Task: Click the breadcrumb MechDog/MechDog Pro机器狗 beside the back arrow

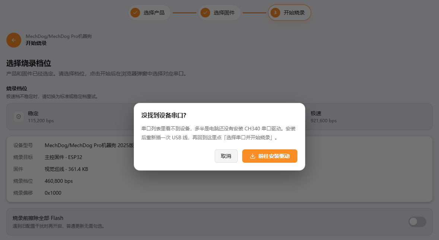Action: pyautogui.click(x=59, y=36)
